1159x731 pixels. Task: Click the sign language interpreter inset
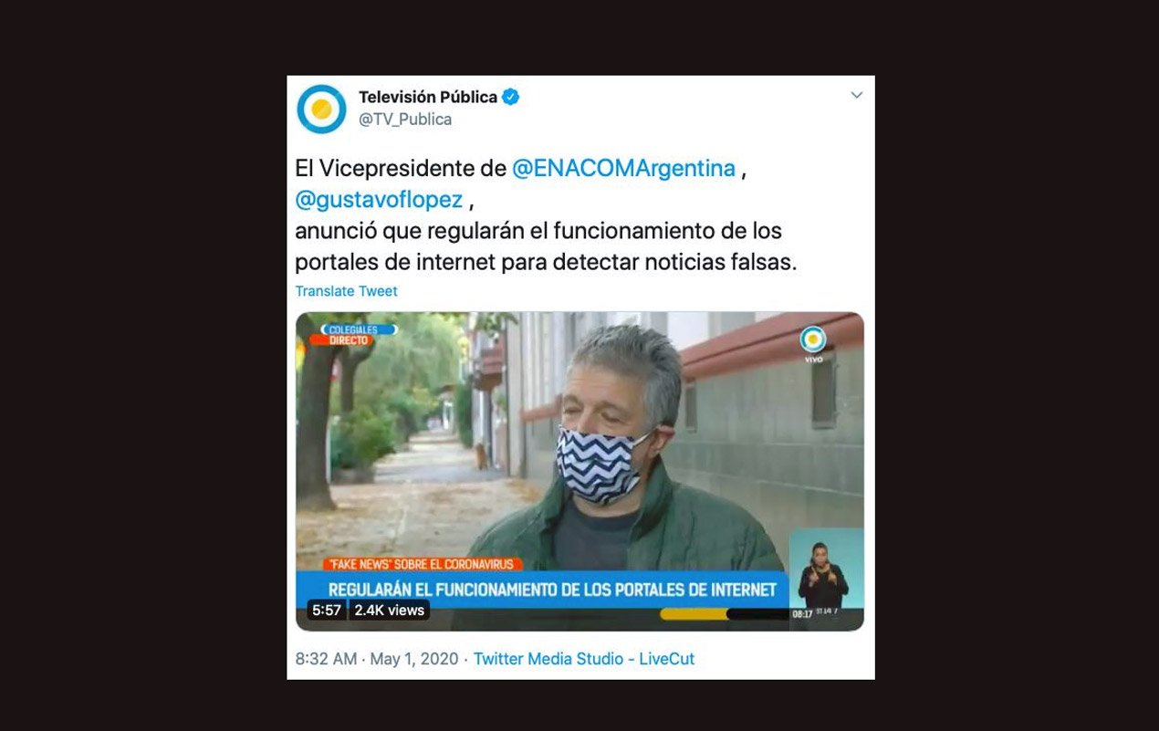pos(826,574)
